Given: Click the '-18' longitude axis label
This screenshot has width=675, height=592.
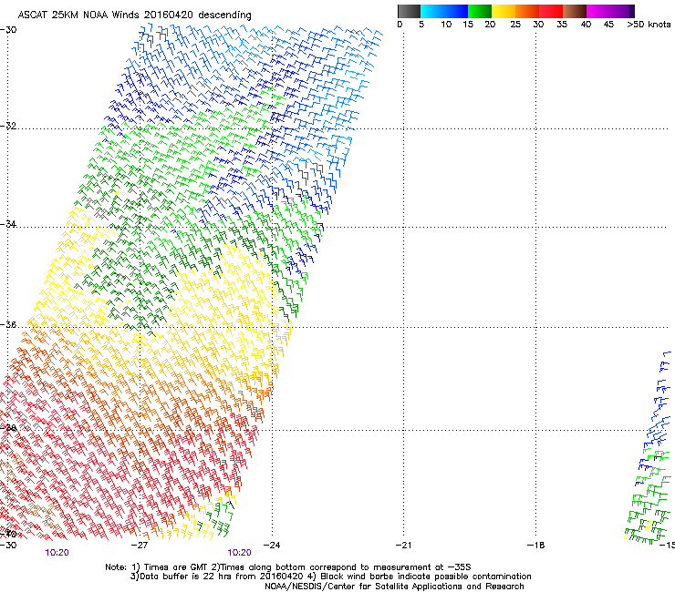Looking at the screenshot, I should pos(536,546).
